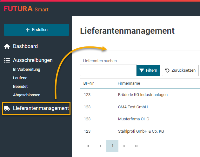Jump to last table page
This screenshot has height=157, width=200.
click(x=137, y=146)
